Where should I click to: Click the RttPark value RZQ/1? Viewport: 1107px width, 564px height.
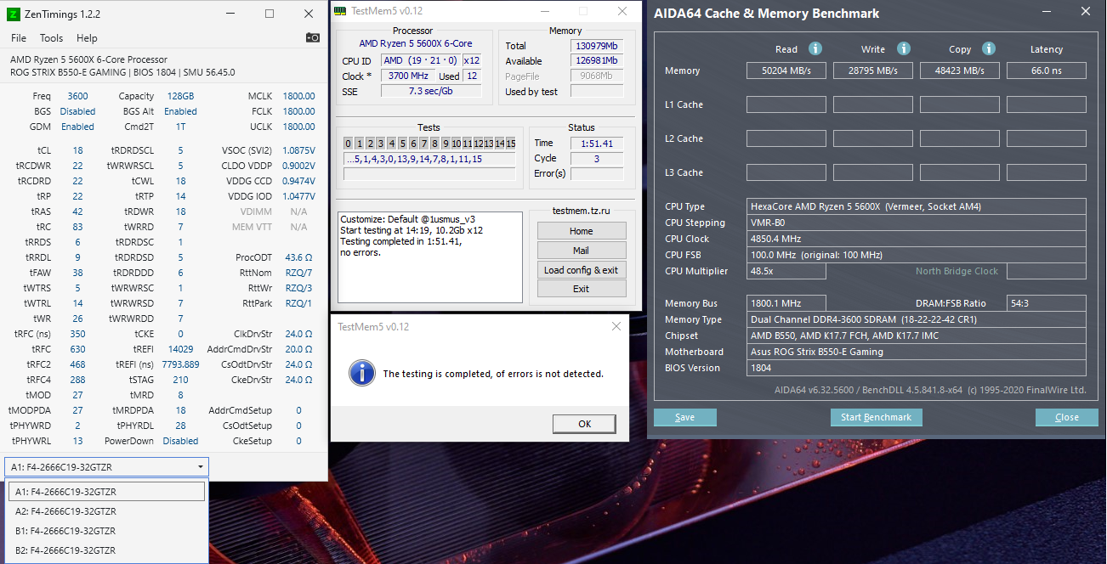[298, 303]
